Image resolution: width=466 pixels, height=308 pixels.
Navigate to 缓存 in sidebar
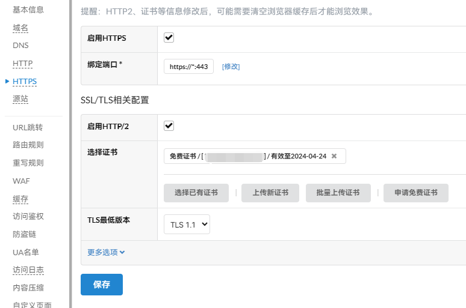[20, 199]
